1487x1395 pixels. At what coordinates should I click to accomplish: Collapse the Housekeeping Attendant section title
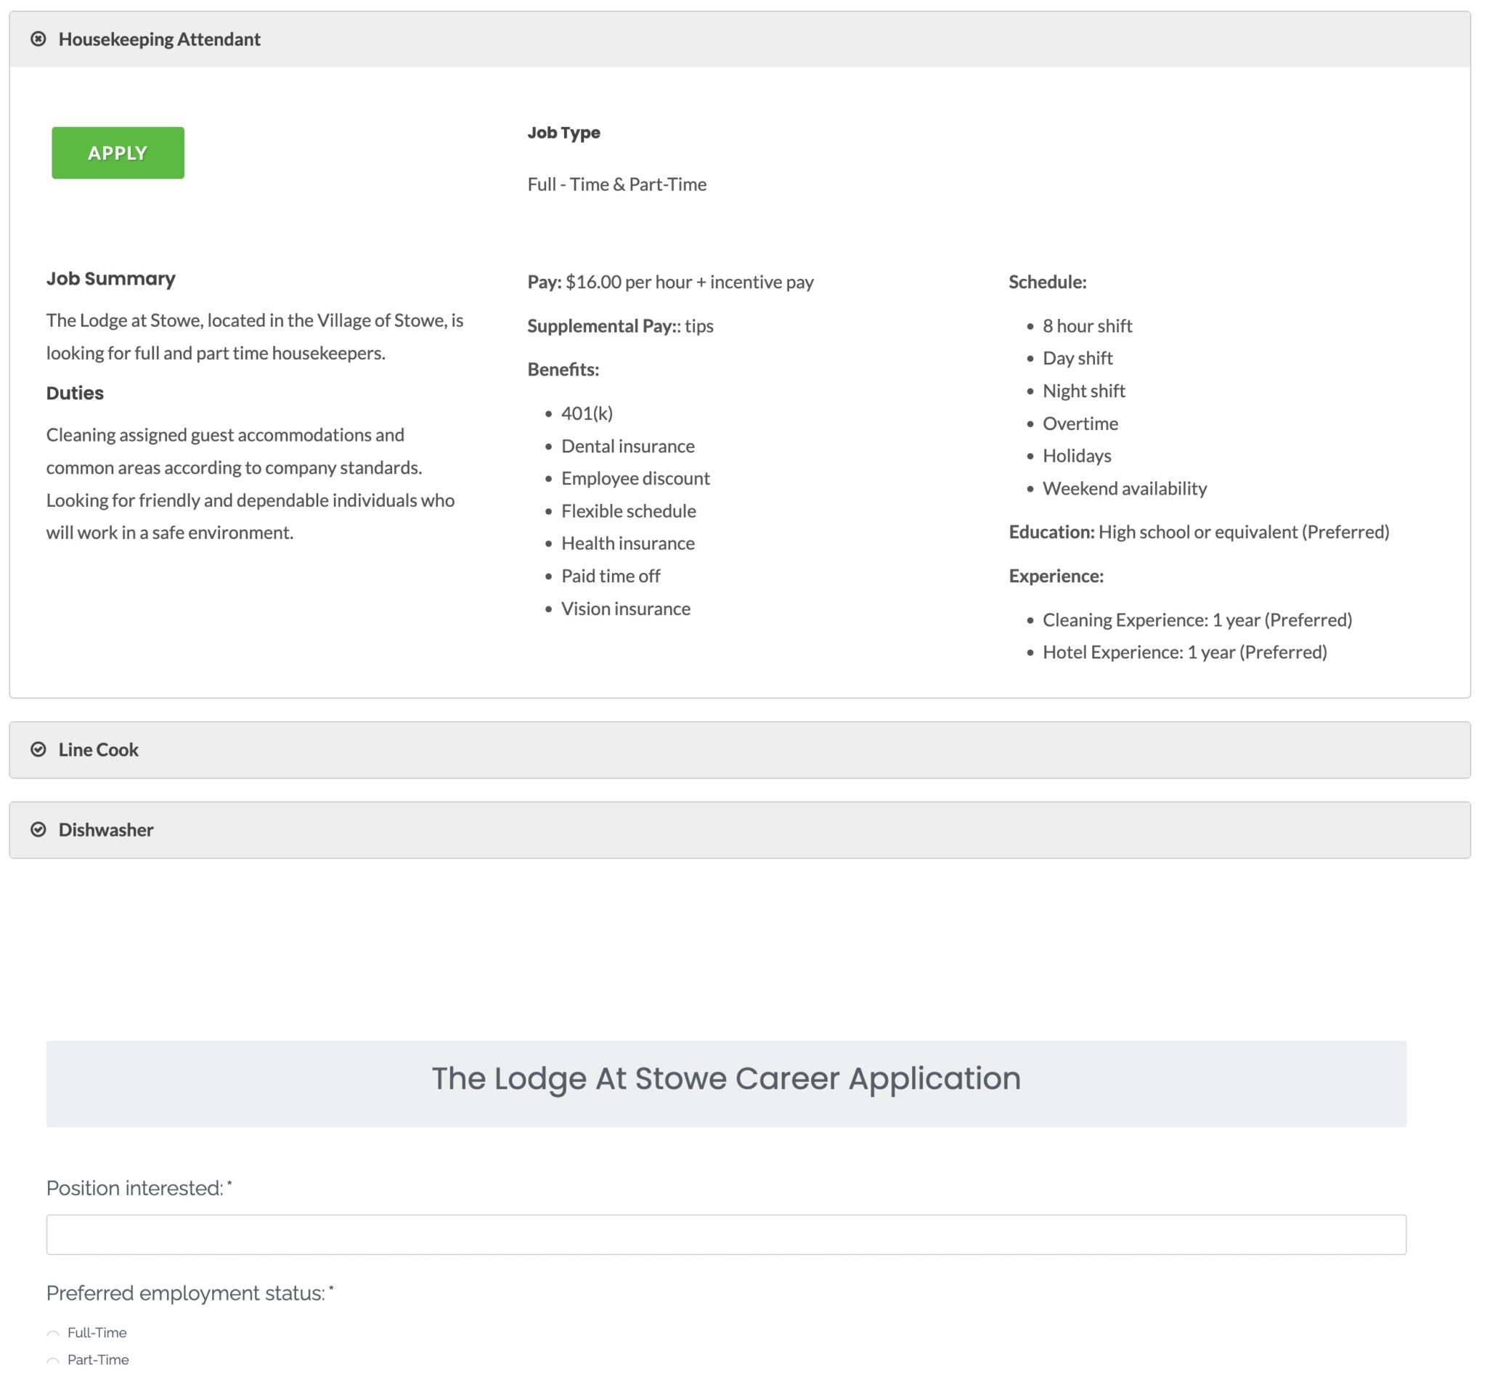pyautogui.click(x=159, y=39)
